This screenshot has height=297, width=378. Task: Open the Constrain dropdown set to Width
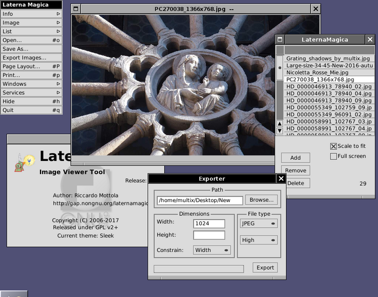pyautogui.click(x=212, y=250)
